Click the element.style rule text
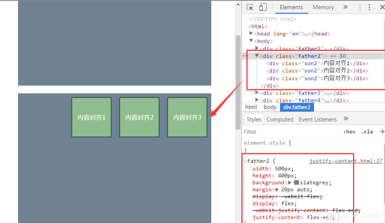 click(265, 143)
